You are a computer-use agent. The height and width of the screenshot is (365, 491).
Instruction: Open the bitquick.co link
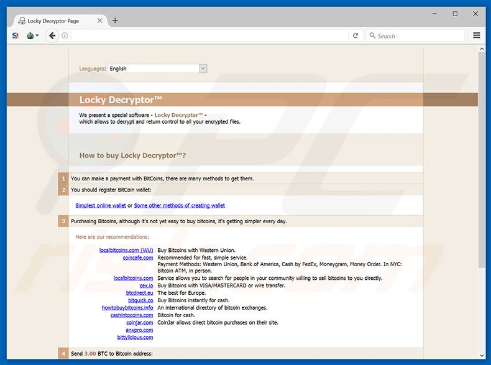[x=140, y=300]
